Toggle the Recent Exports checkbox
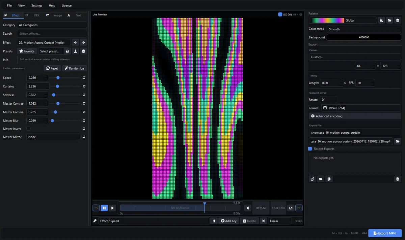The height and width of the screenshot is (240, 405). [x=310, y=148]
